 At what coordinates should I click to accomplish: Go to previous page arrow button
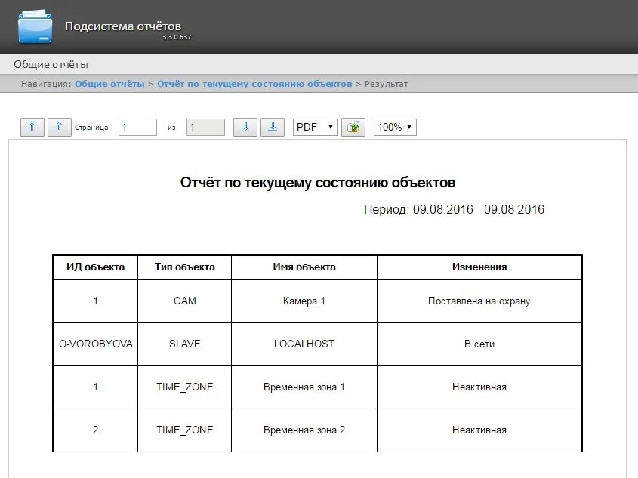(60, 127)
